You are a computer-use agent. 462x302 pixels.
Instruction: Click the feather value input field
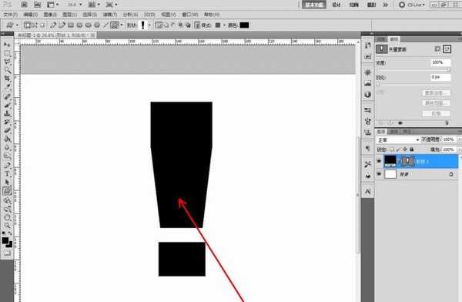[x=440, y=77]
